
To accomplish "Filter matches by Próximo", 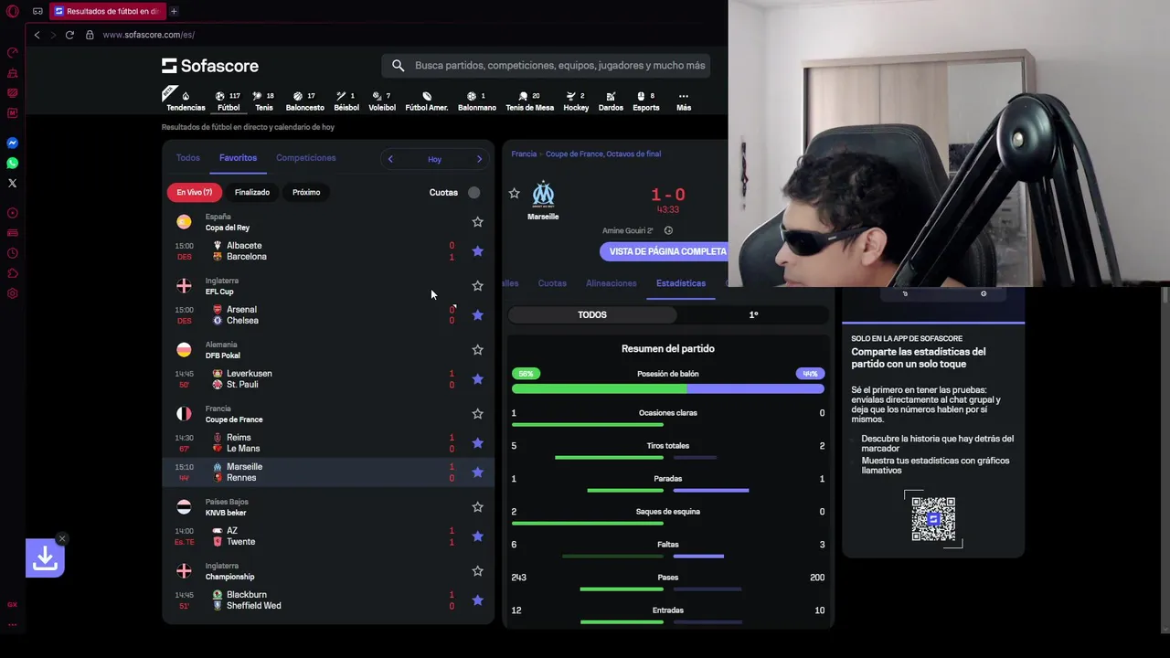I will click(306, 192).
